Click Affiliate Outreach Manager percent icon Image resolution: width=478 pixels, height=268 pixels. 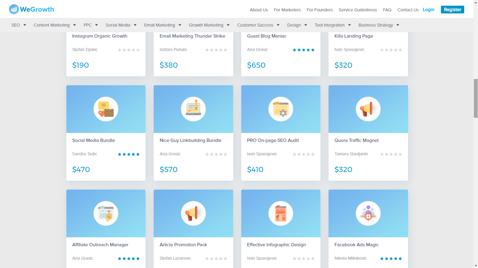[106, 213]
